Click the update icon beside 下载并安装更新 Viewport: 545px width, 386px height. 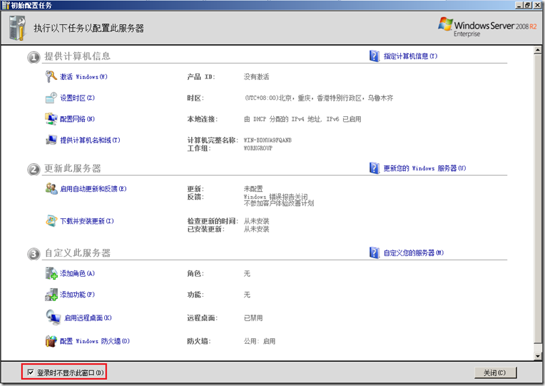tap(51, 221)
